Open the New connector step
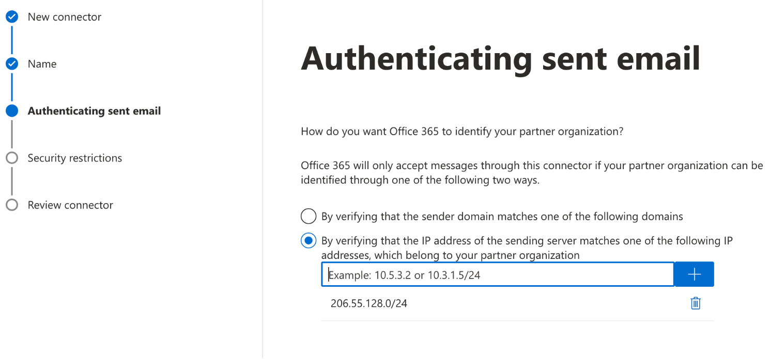770x361 pixels. click(x=65, y=16)
